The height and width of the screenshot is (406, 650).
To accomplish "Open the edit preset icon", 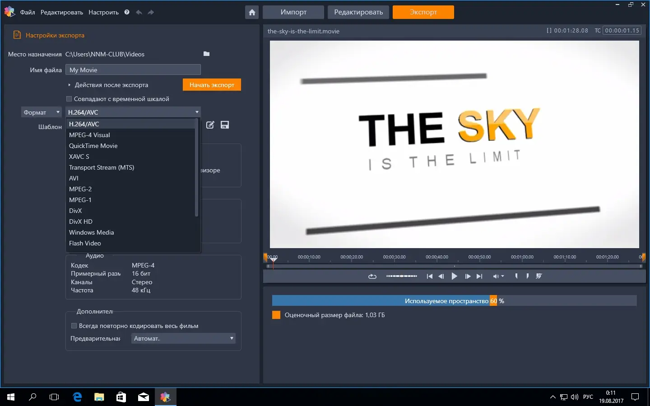I will tap(210, 125).
